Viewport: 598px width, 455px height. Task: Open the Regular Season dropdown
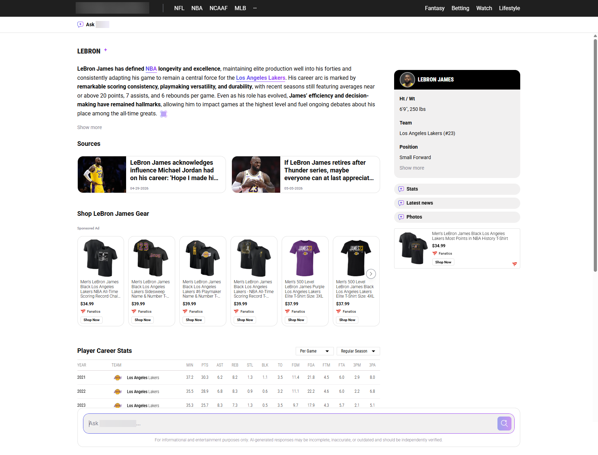coord(358,351)
